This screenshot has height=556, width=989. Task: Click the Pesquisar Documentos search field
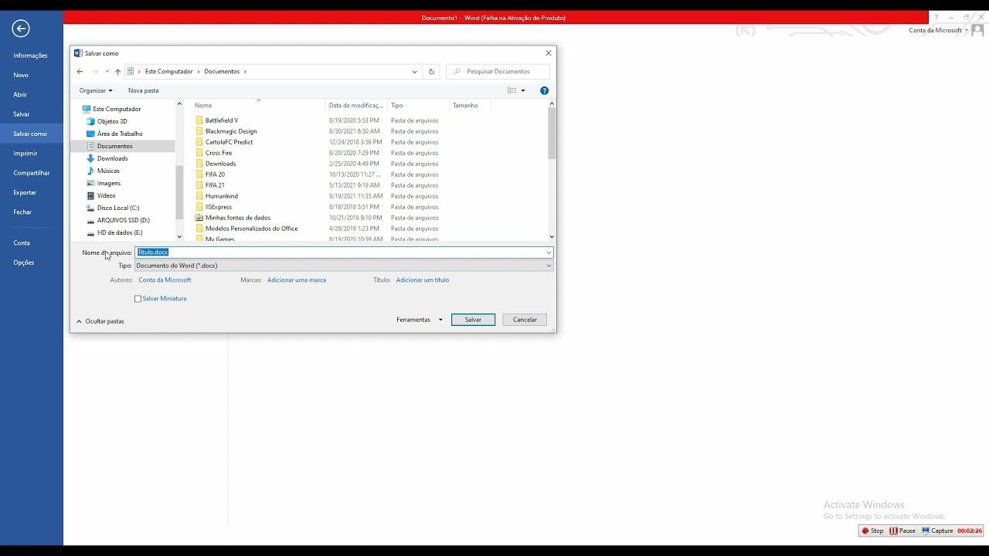498,71
